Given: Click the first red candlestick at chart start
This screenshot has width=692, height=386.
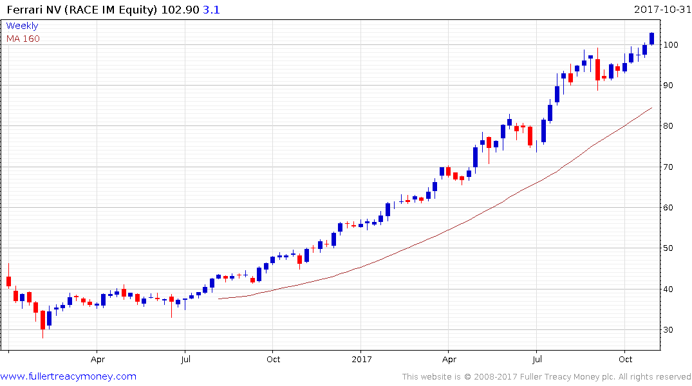Looking at the screenshot, I should [8, 281].
